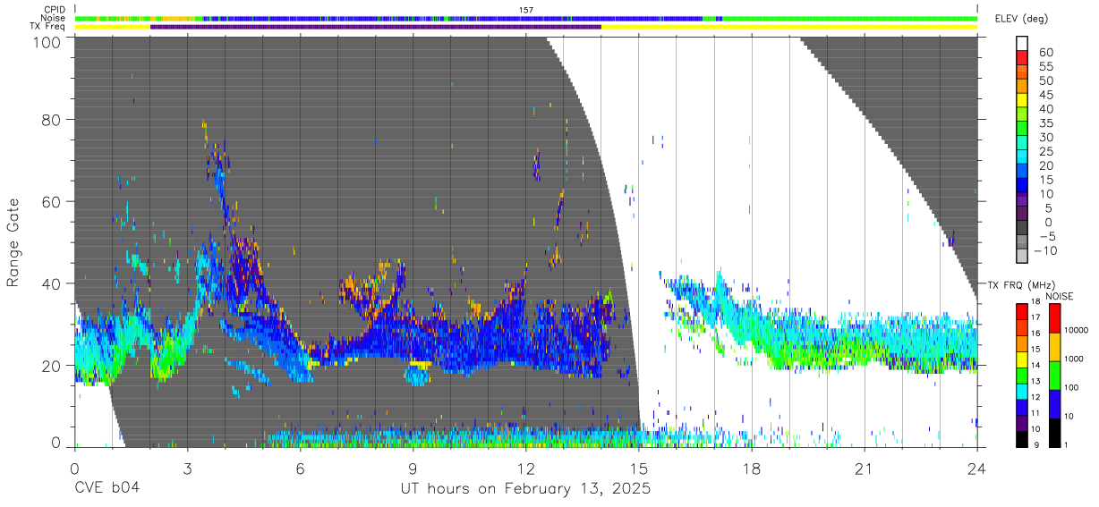Click the black swatch on the TX FRQ colorbar
The image size is (1099, 507).
(1022, 438)
